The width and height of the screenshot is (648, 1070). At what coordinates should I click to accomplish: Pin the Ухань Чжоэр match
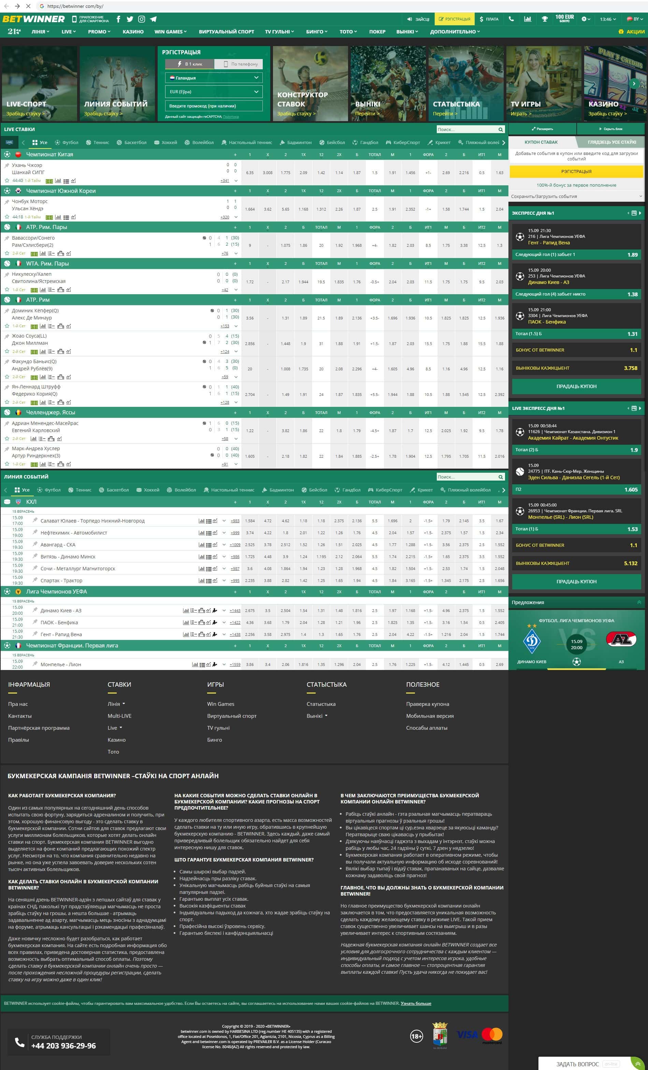click(x=6, y=166)
